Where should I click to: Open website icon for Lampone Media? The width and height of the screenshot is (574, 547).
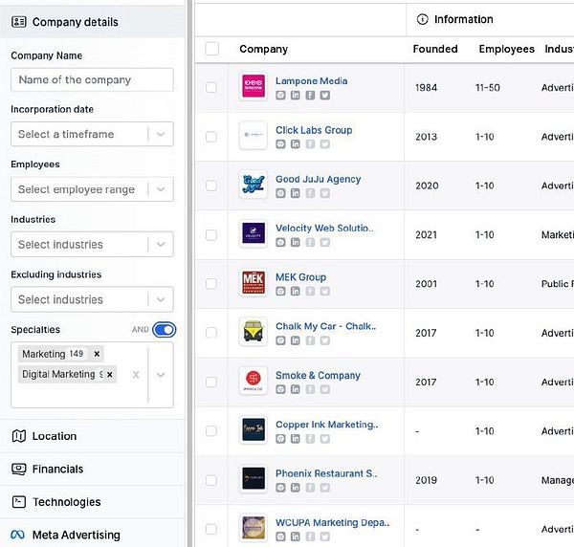280,95
